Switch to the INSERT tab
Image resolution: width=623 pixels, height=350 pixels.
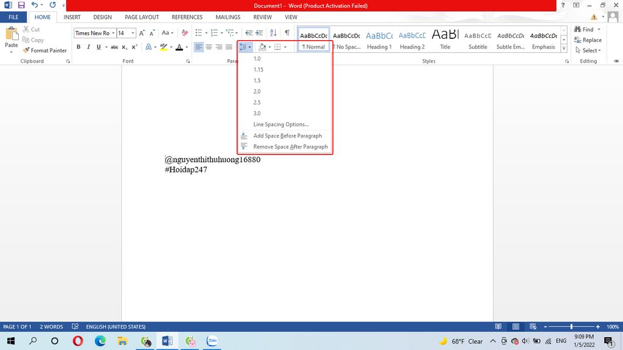pos(72,17)
